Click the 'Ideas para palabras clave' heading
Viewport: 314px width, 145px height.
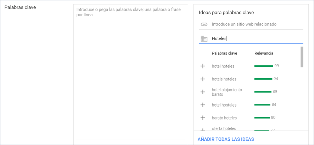coord(226,13)
